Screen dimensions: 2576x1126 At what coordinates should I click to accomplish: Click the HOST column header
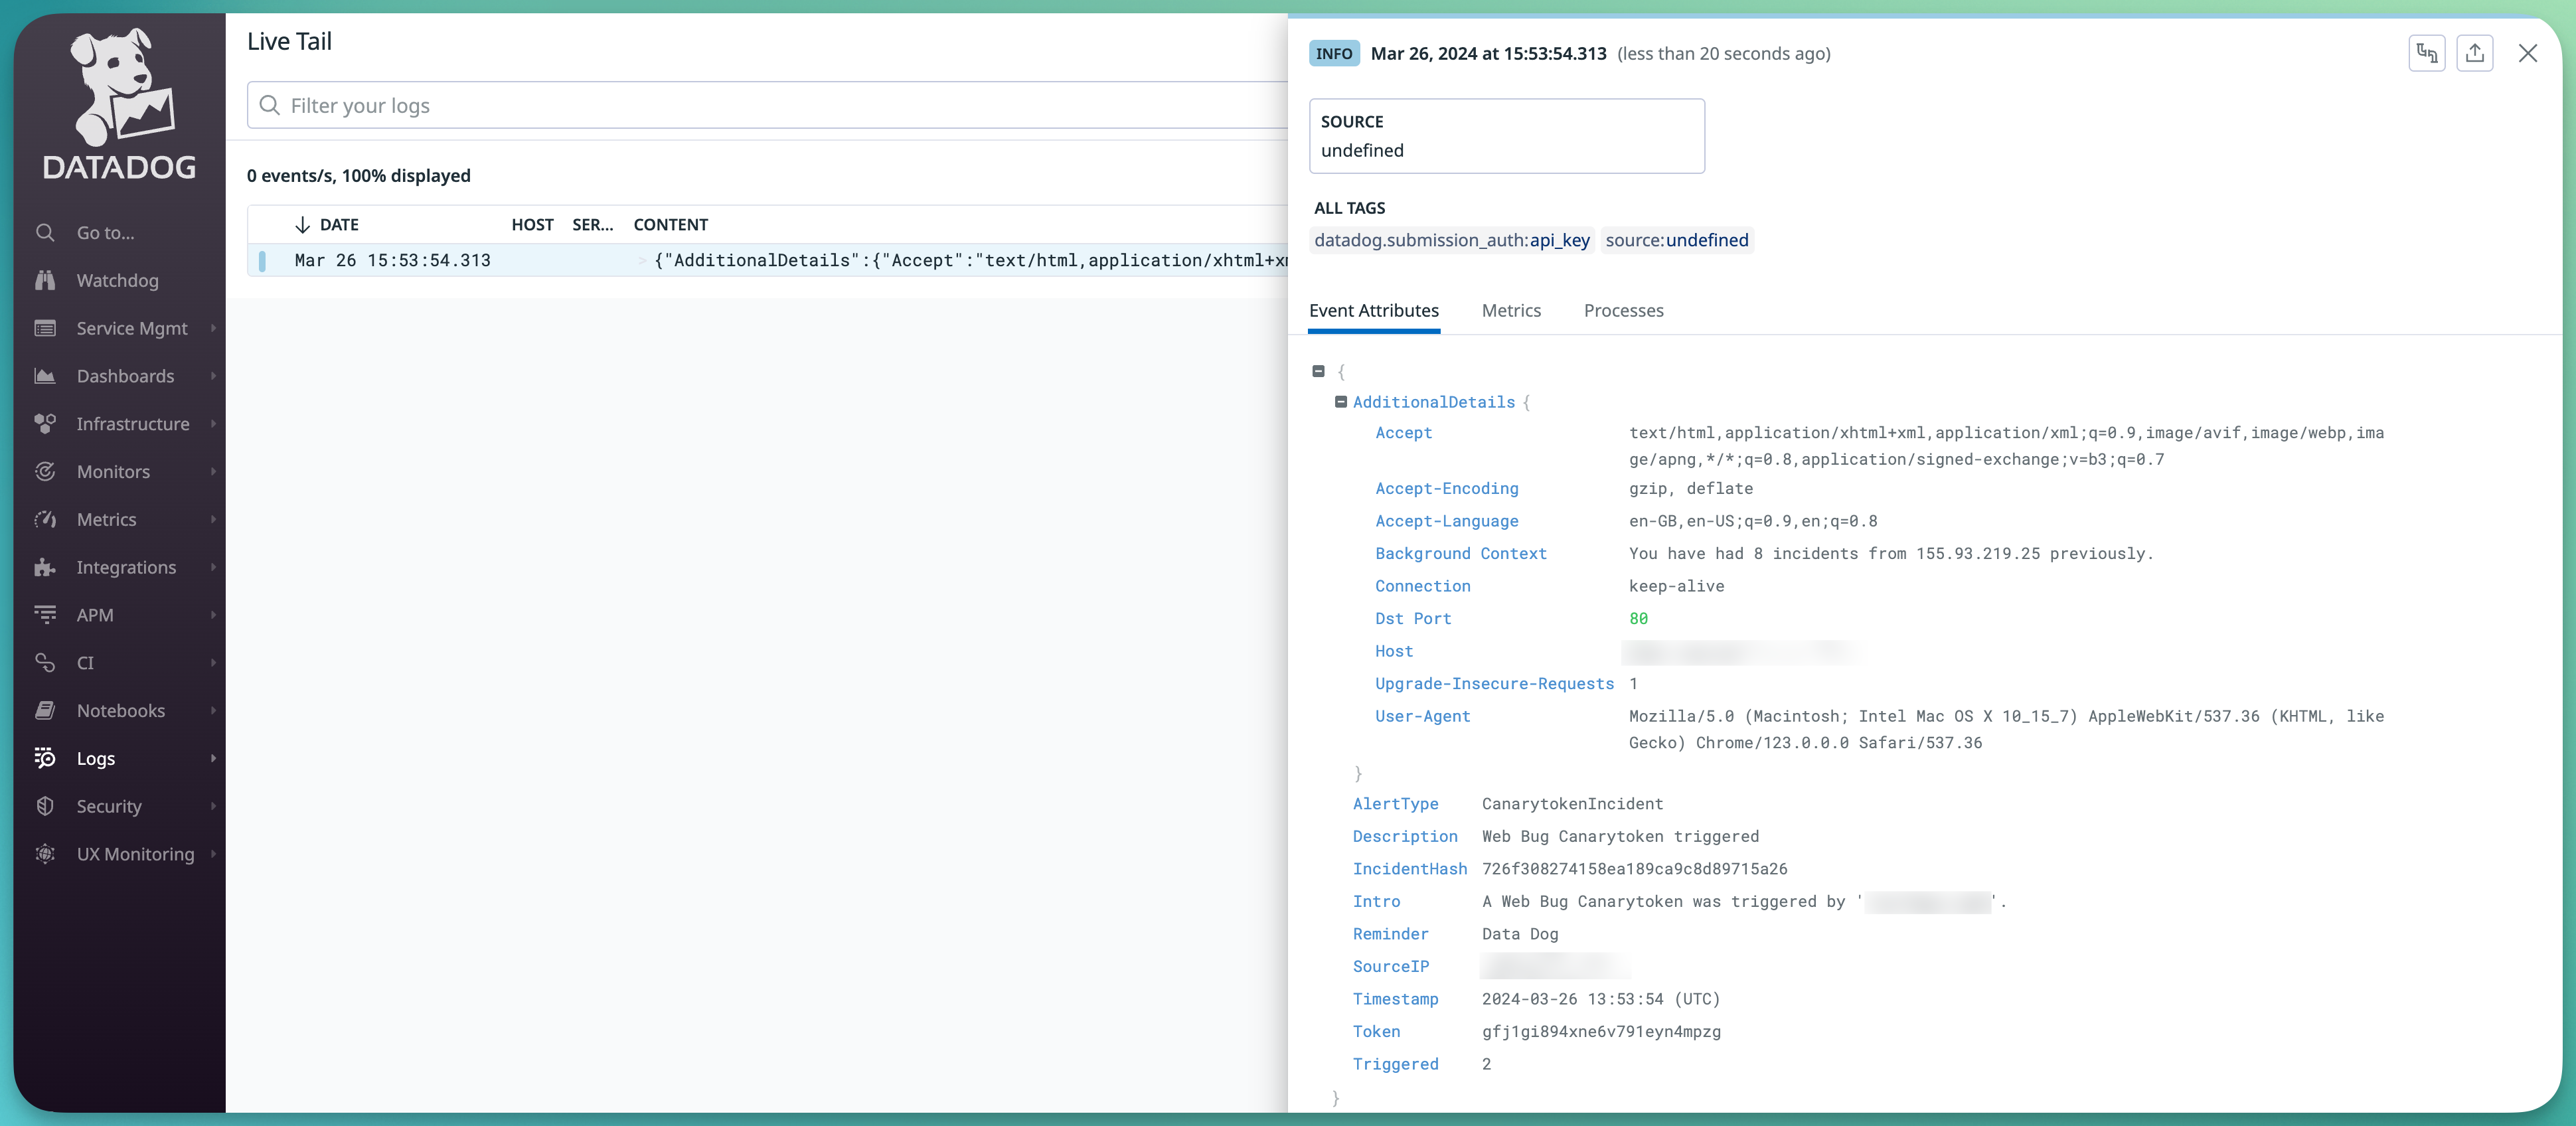tap(532, 225)
